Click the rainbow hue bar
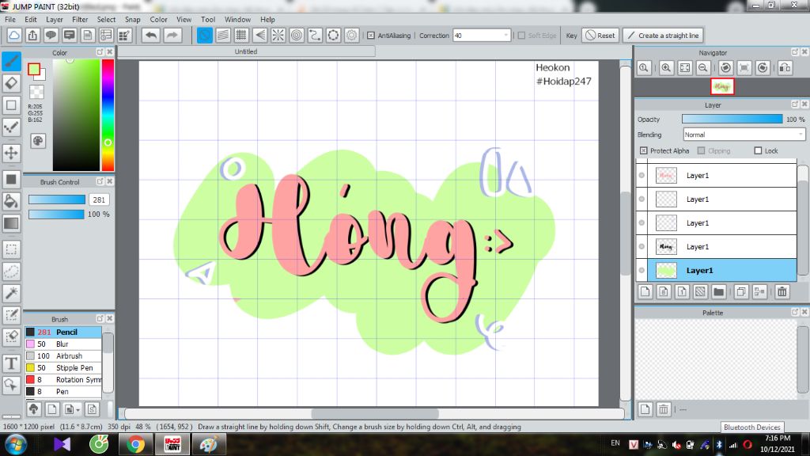Screen dimensions: 810x456 [108, 115]
